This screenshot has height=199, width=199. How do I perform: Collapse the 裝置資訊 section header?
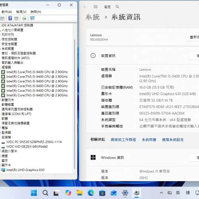[x=142, y=56]
